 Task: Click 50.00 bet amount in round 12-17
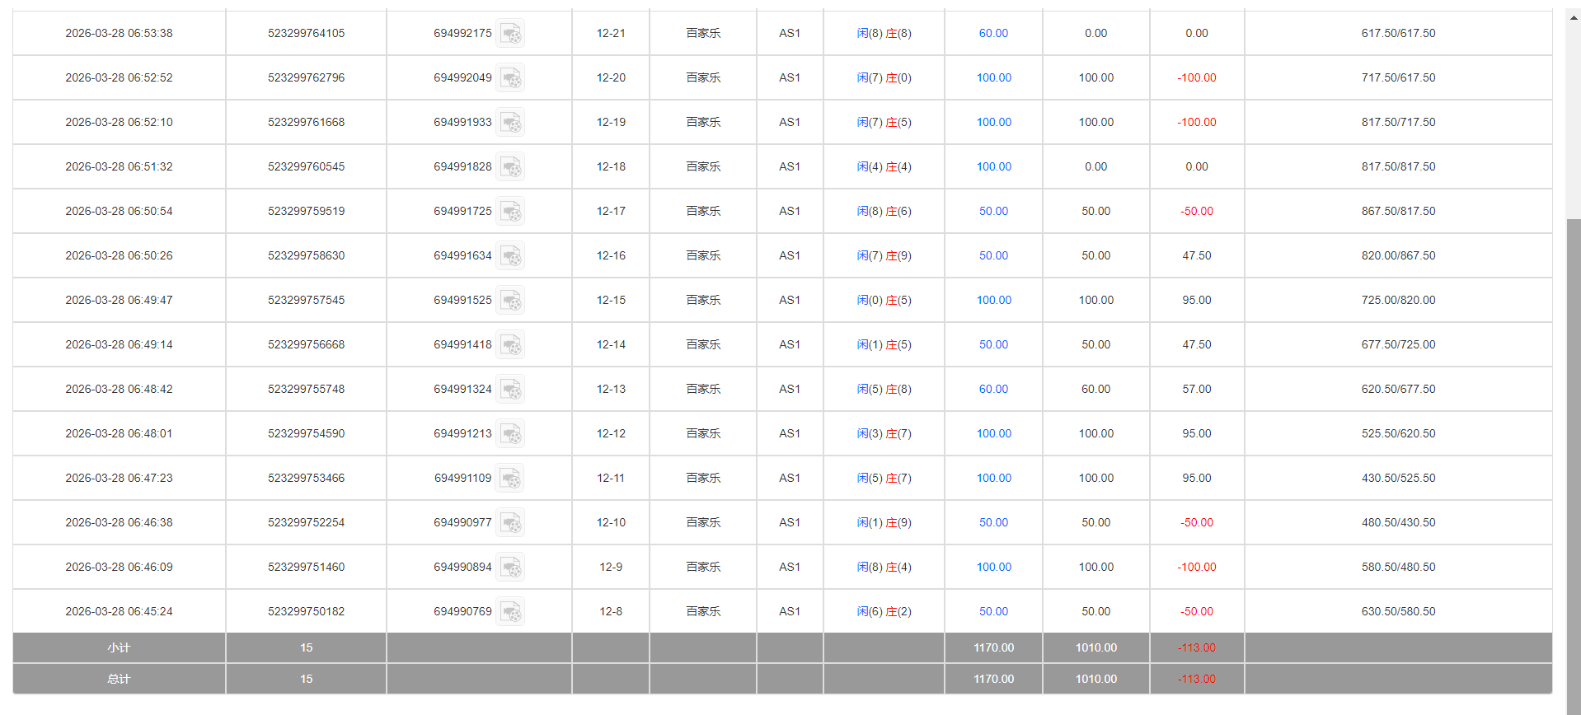(x=993, y=211)
